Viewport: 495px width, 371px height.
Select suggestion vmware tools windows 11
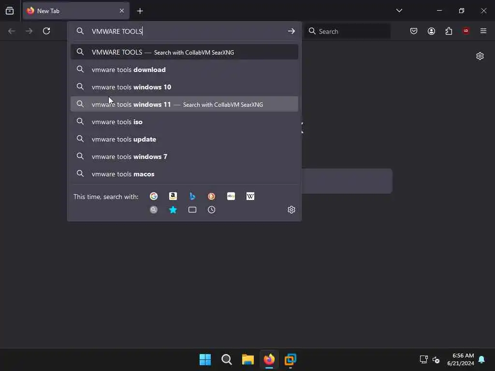click(184, 104)
